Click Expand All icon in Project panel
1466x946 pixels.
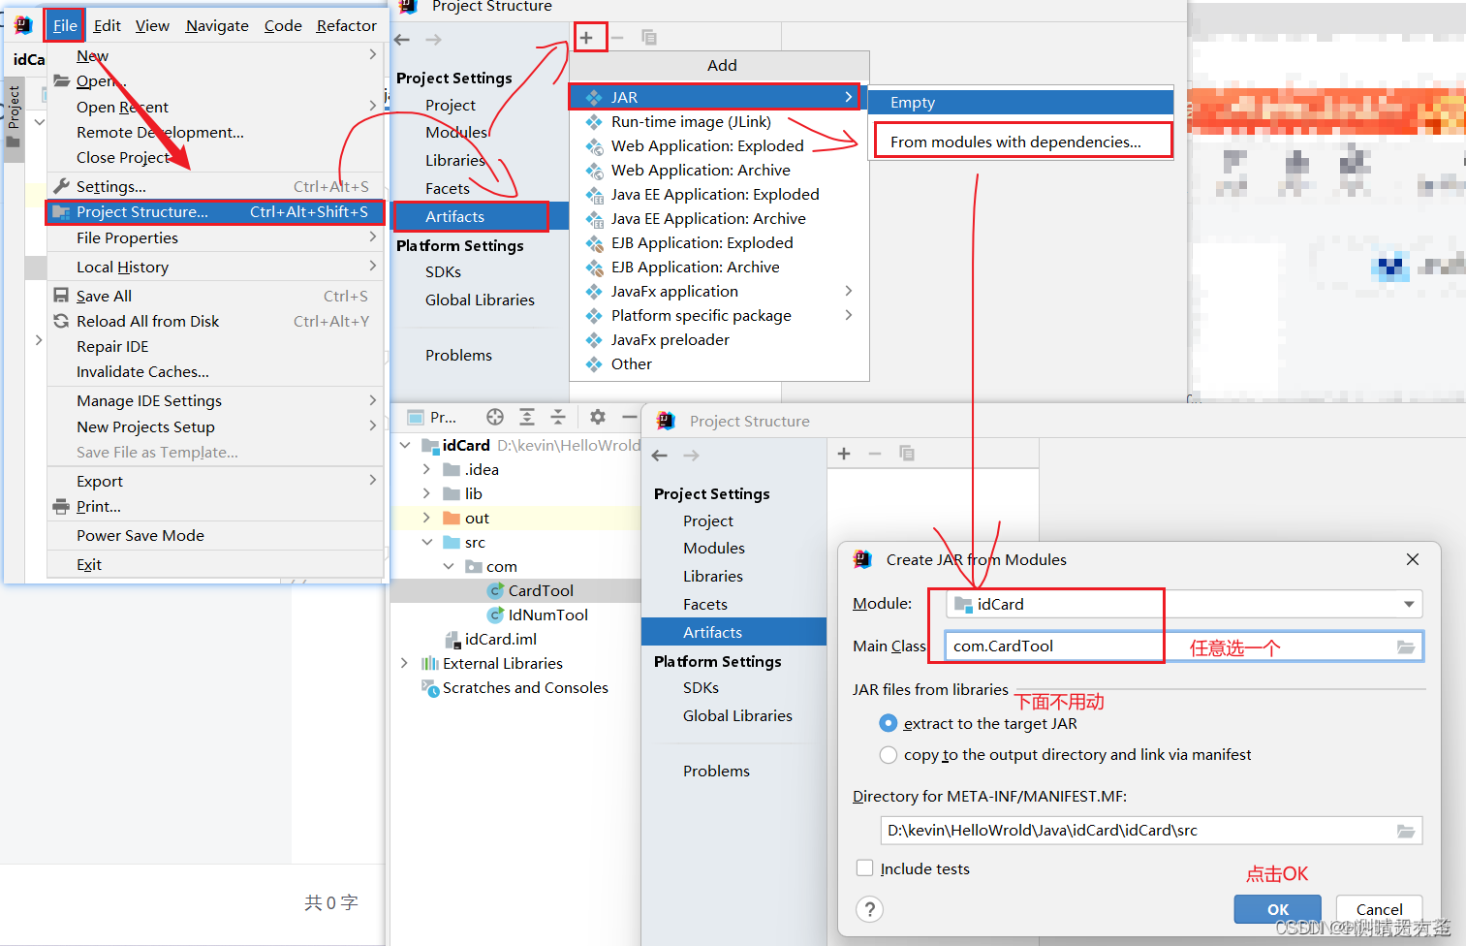(x=527, y=417)
